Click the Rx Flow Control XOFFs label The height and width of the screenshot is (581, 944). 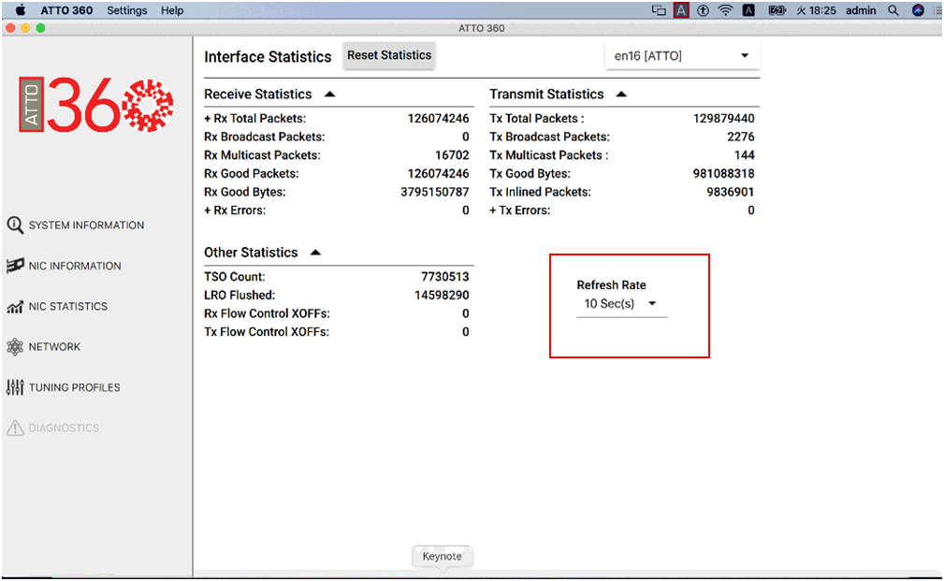click(267, 313)
